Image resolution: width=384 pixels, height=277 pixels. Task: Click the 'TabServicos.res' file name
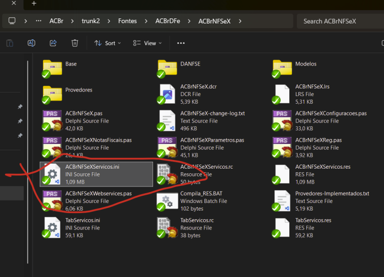[x=313, y=220]
